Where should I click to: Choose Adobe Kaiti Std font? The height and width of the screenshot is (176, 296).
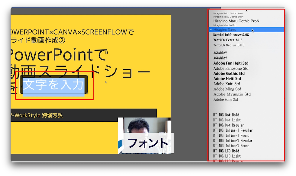click(227, 84)
